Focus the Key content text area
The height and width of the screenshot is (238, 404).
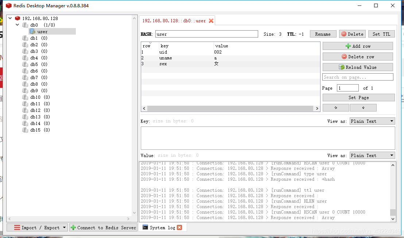[268, 138]
